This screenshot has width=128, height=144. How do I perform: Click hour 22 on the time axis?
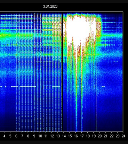click(x=112, y=136)
